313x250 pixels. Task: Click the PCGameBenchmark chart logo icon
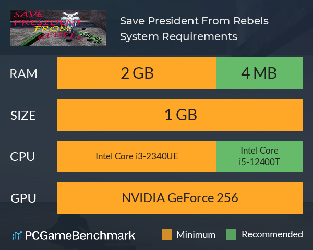[x=17, y=235]
